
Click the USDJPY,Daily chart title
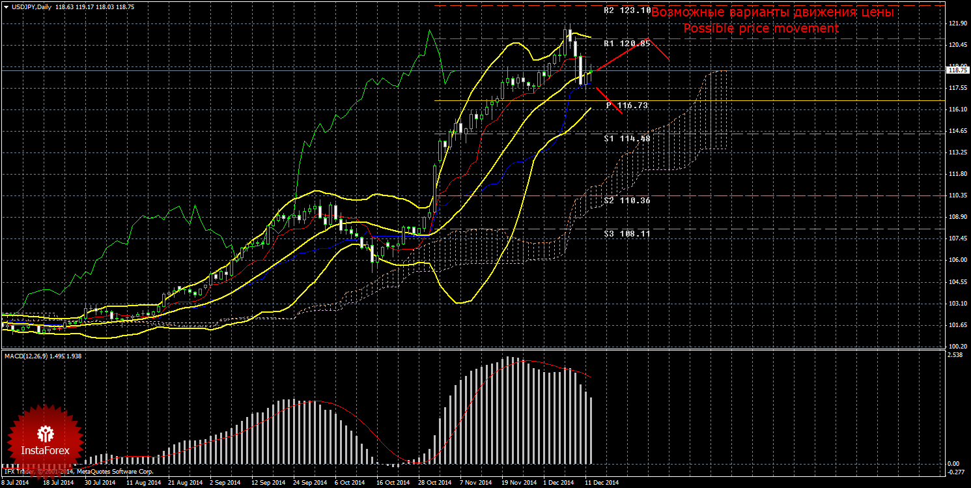pyautogui.click(x=30, y=7)
